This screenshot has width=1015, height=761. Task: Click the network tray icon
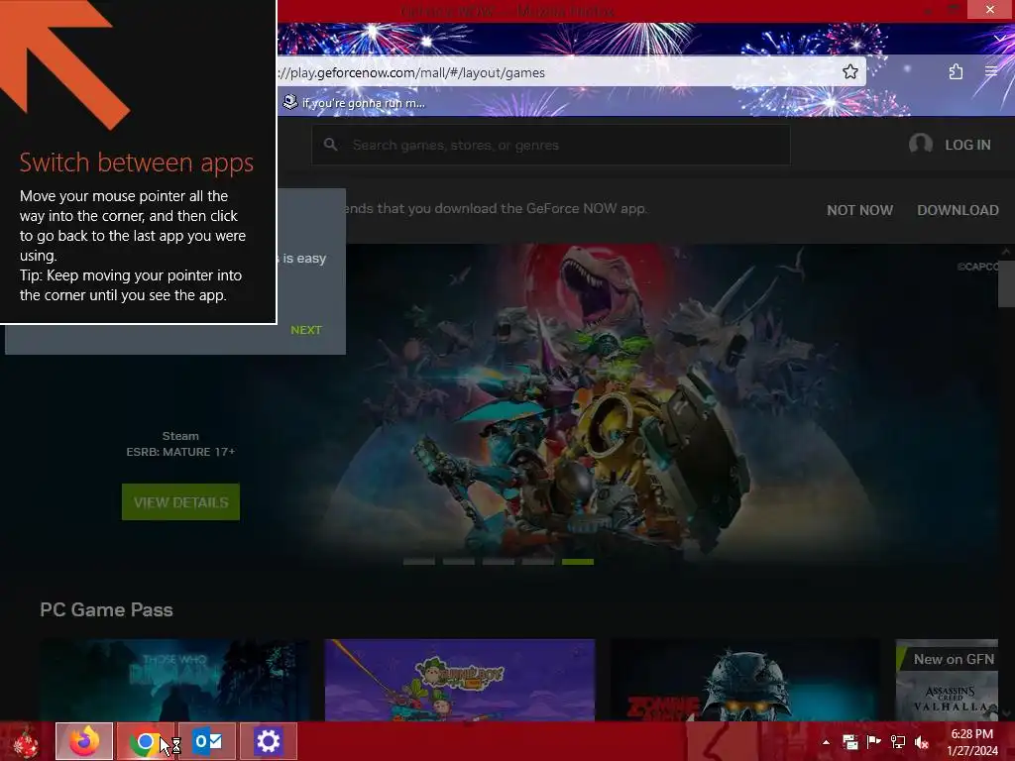point(898,742)
